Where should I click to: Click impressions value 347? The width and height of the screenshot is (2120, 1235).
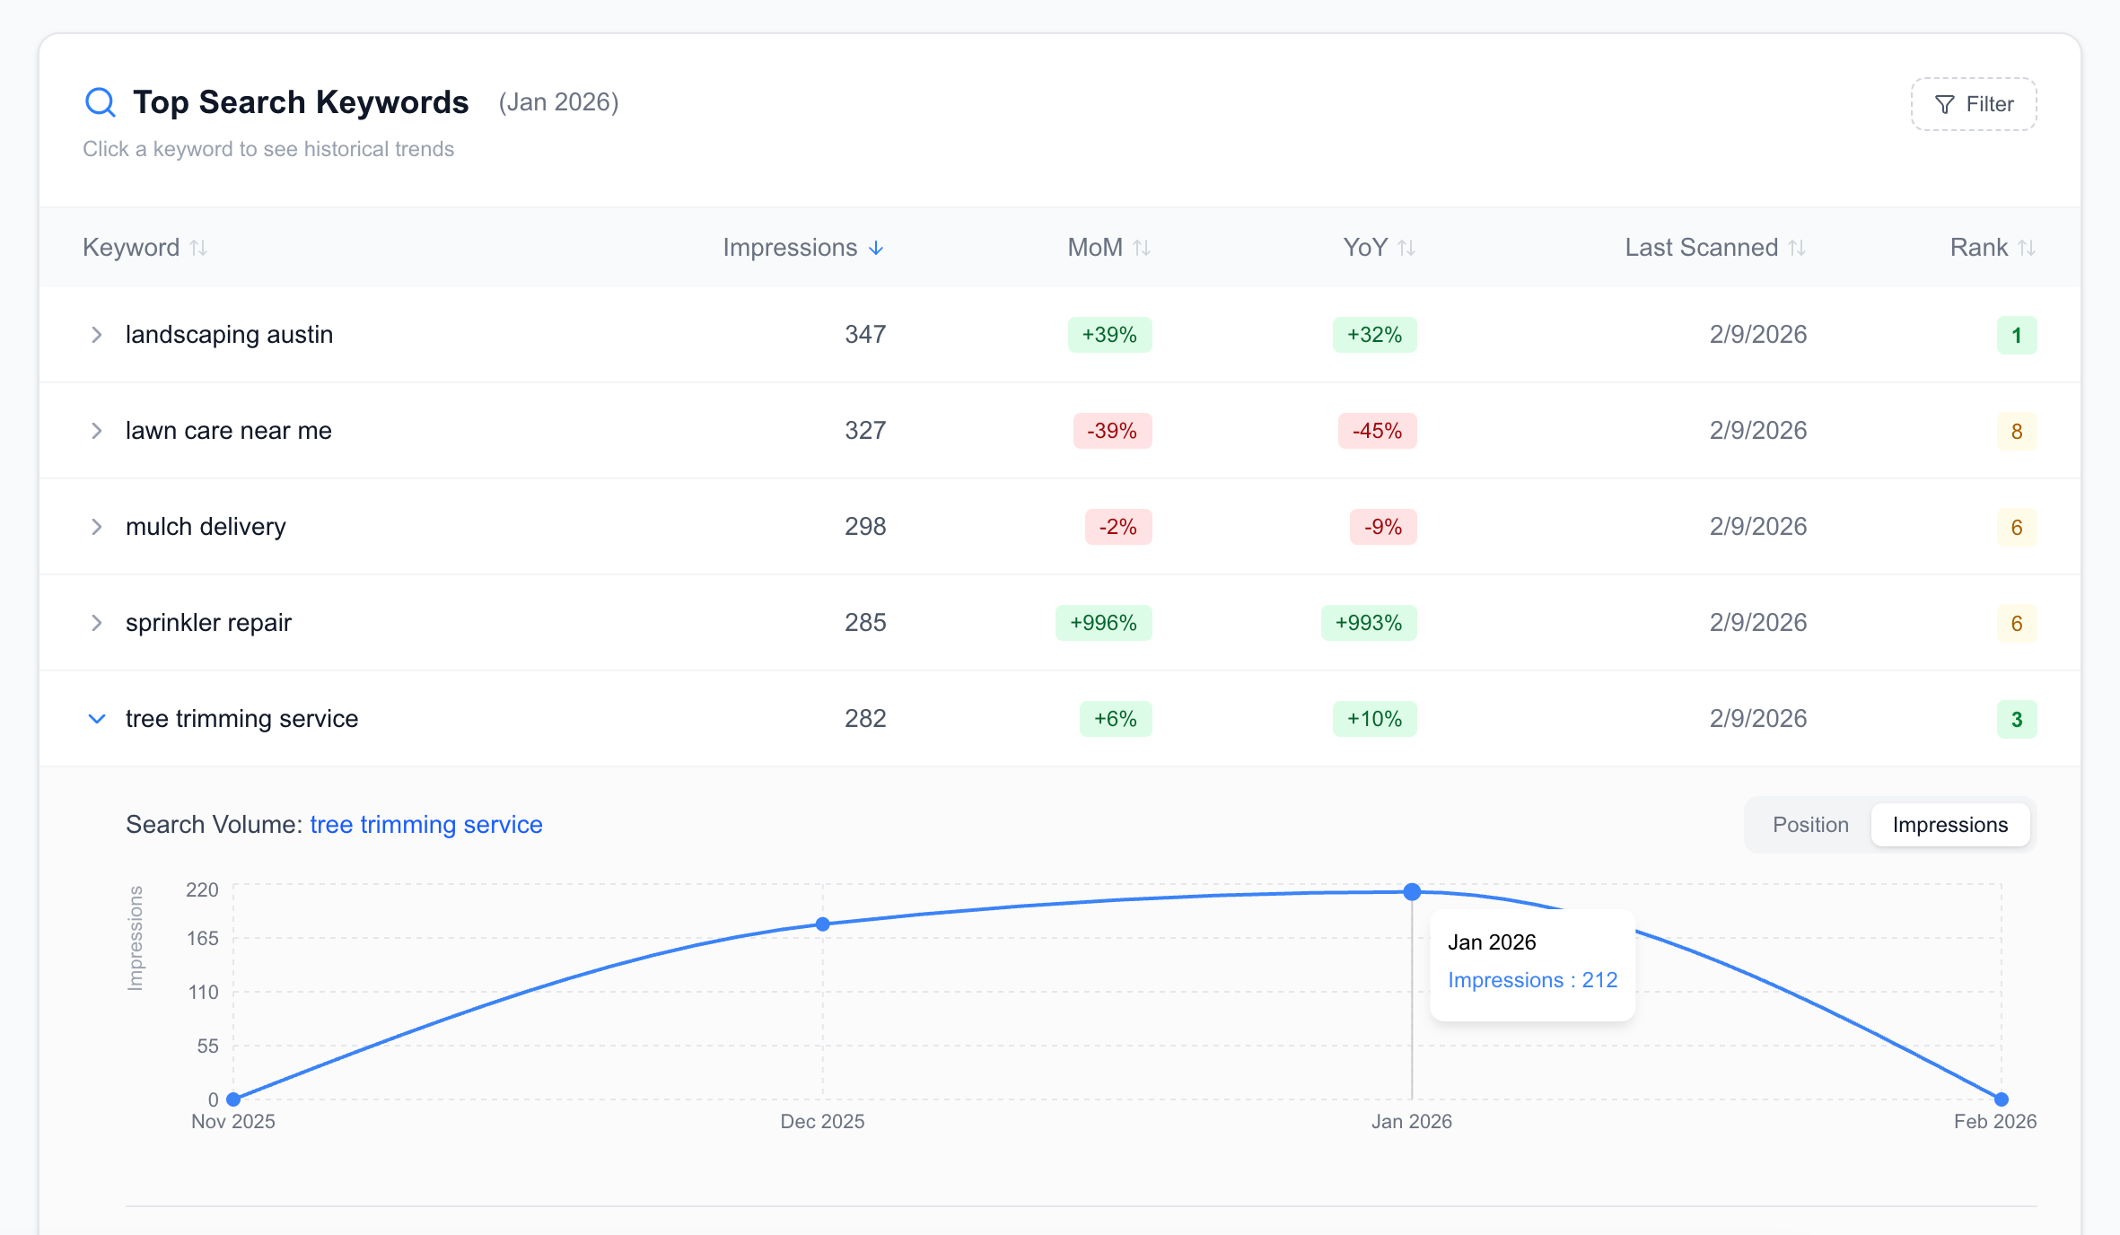click(865, 335)
